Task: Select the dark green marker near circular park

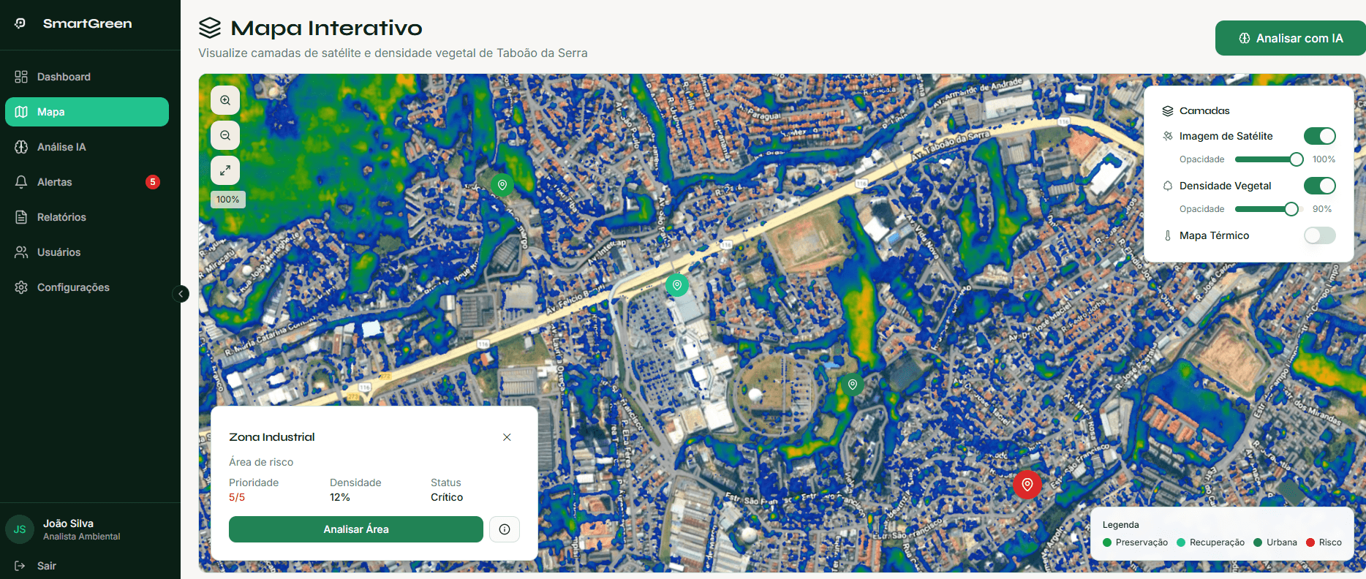Action: pyautogui.click(x=853, y=385)
